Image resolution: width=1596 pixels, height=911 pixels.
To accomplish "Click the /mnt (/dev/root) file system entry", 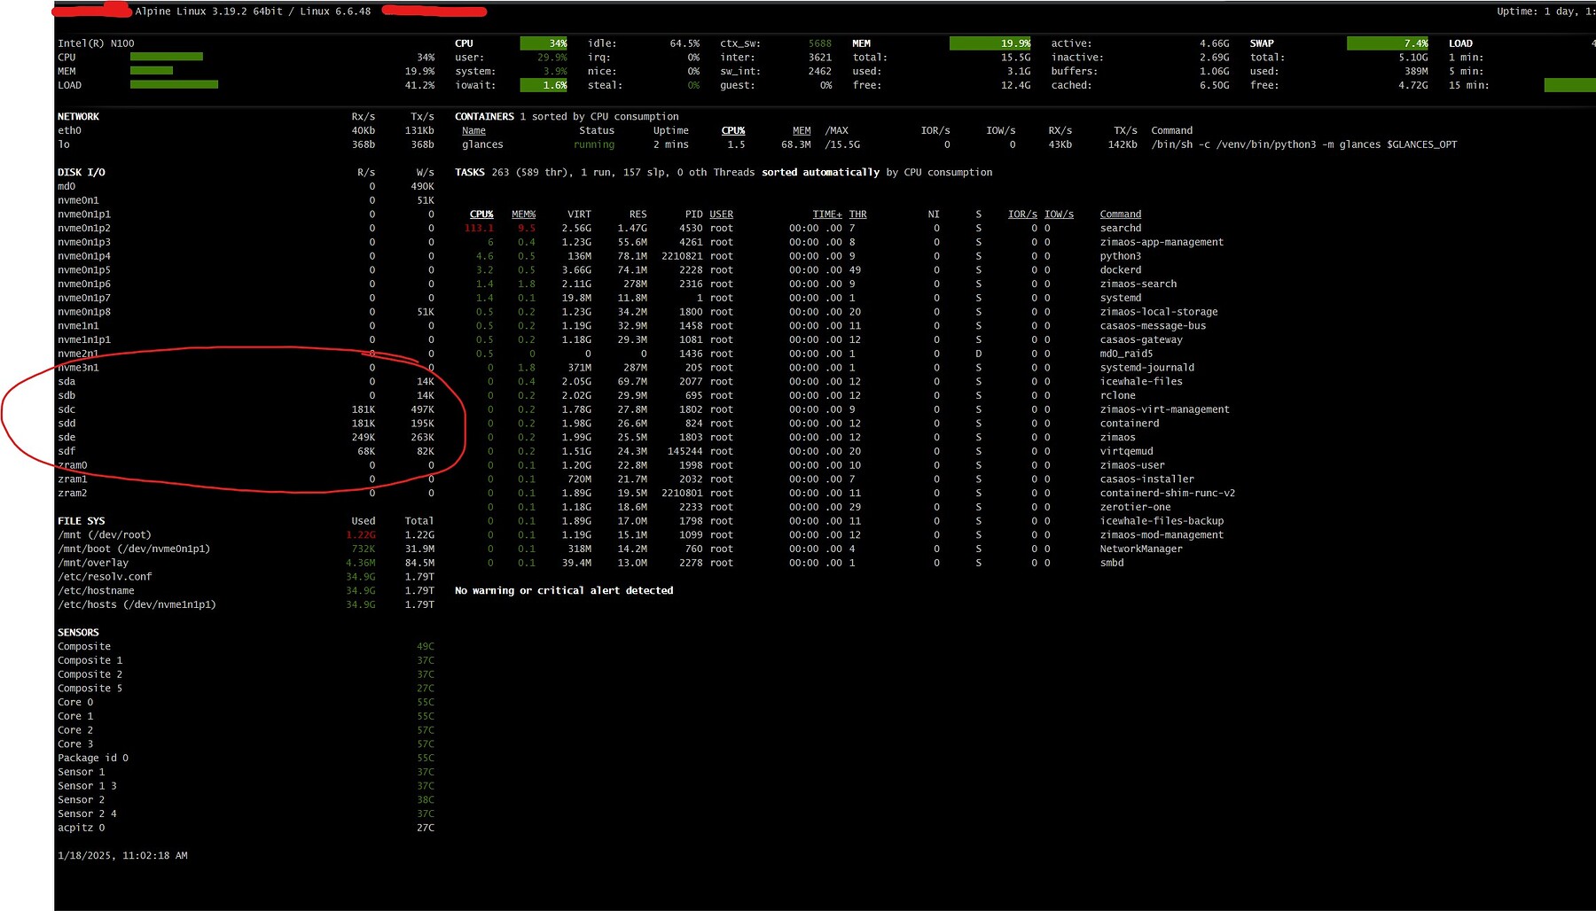I will pyautogui.click(x=246, y=535).
